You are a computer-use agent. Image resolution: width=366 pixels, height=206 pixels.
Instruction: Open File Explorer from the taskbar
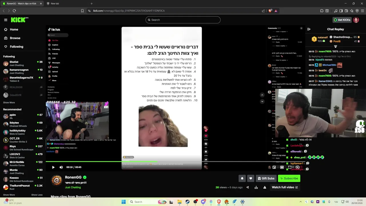(180, 202)
